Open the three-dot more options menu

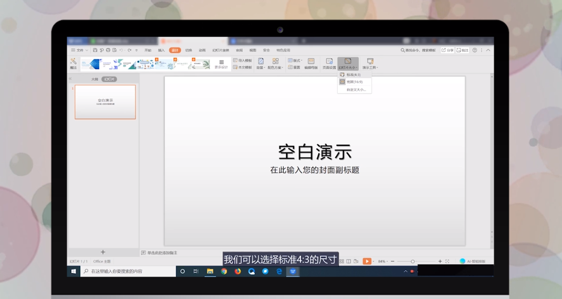coord(481,50)
